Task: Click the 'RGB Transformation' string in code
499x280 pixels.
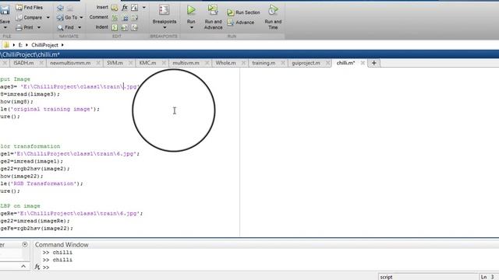Action: [x=44, y=184]
